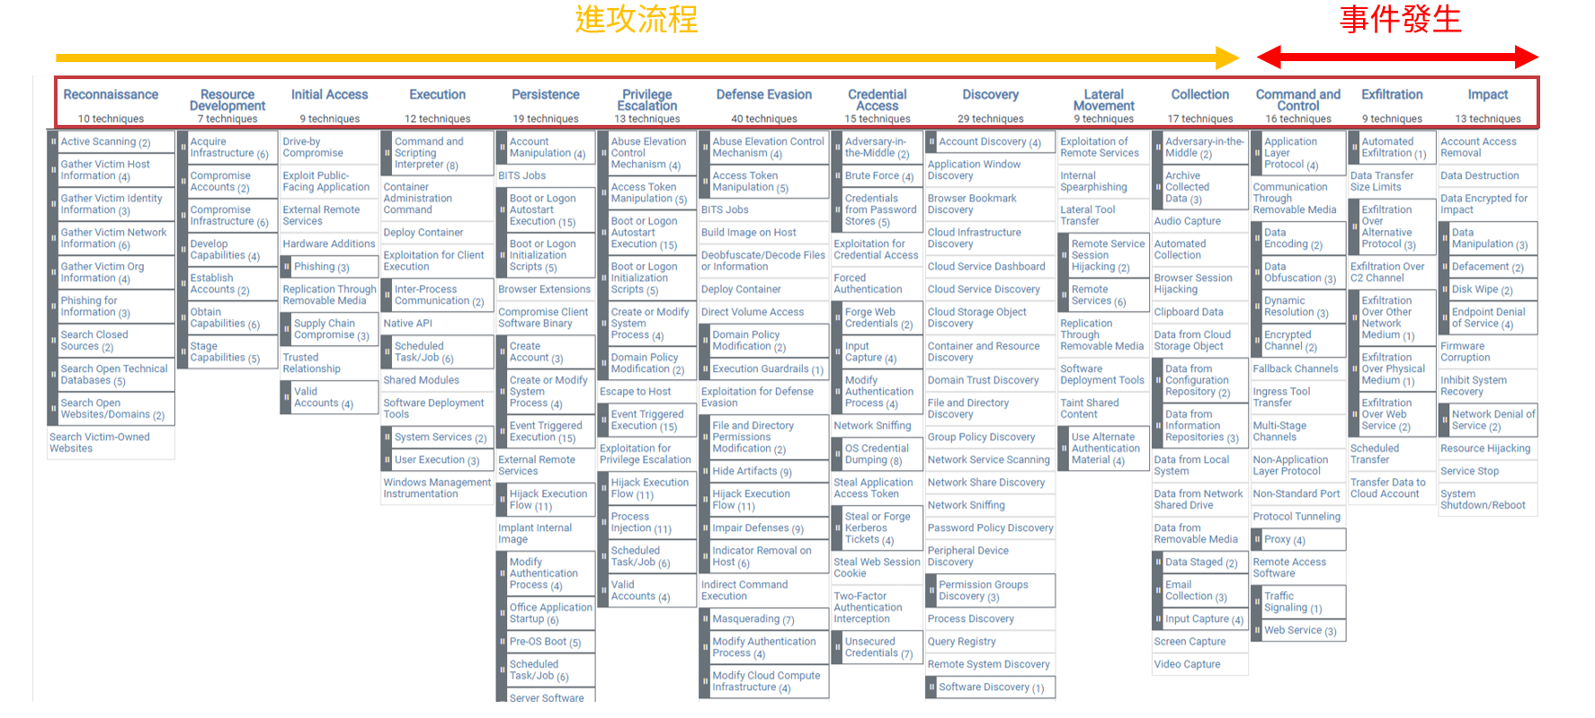Open the Lateral Tool Transfer technique
The height and width of the screenshot is (718, 1595).
pos(1088,216)
